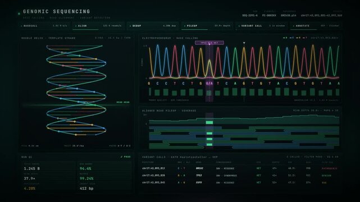Click the SNV synonymous consequence for TP53
The width and height of the screenshot is (360, 202).
[x=226, y=176]
